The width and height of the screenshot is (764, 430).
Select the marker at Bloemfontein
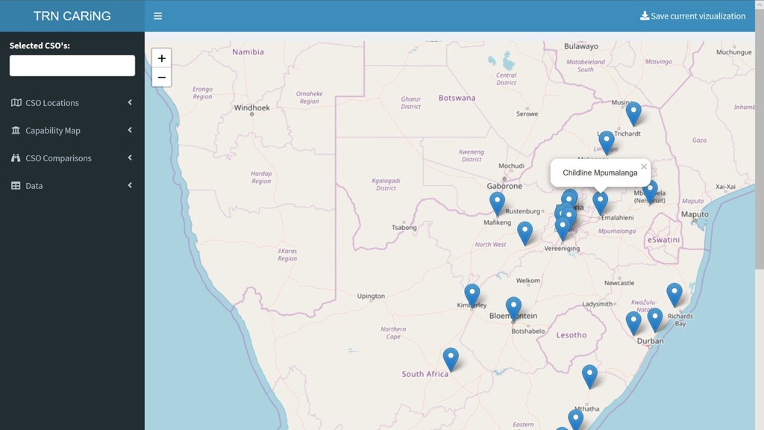click(513, 308)
